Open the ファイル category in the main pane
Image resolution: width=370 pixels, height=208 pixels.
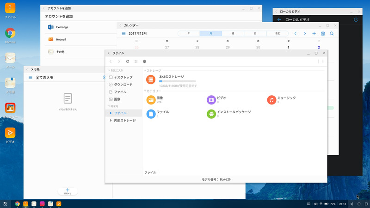click(x=151, y=114)
